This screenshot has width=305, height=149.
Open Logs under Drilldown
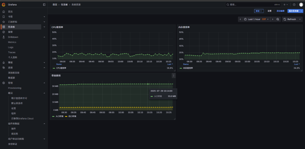coord(11,47)
